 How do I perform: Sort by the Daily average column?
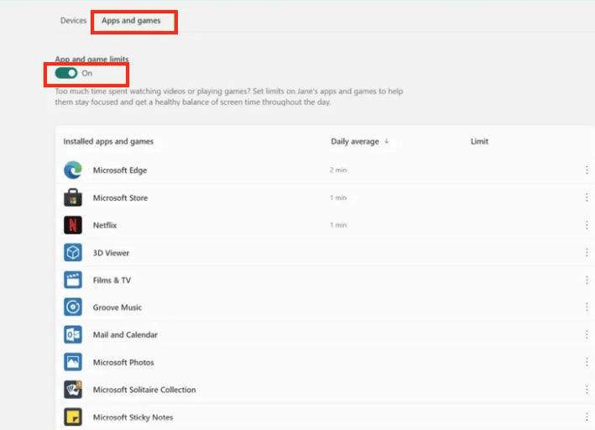(359, 142)
